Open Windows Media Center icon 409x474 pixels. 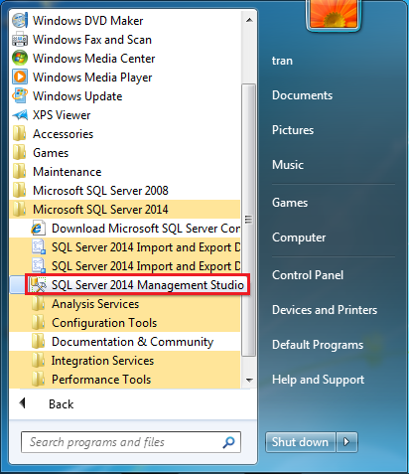(20, 59)
